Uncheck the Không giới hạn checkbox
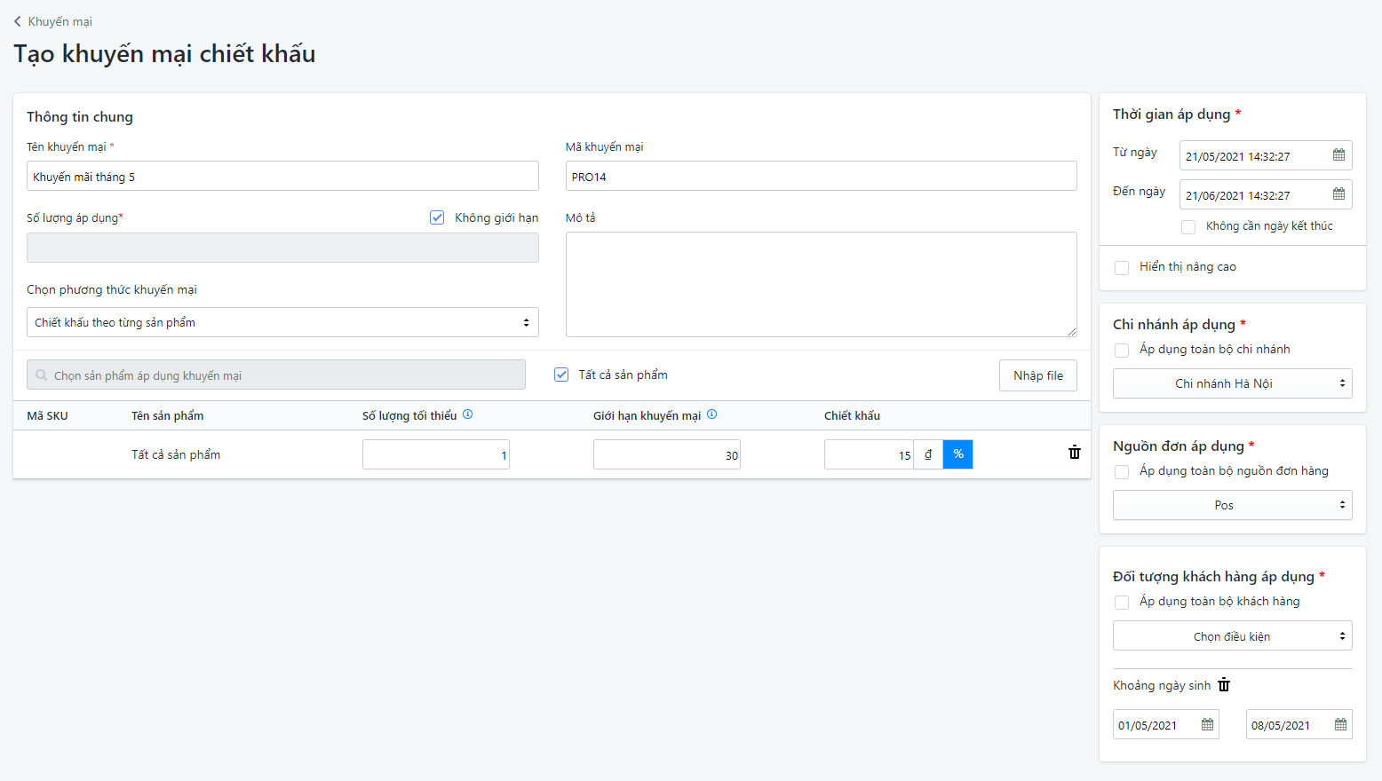 click(437, 217)
